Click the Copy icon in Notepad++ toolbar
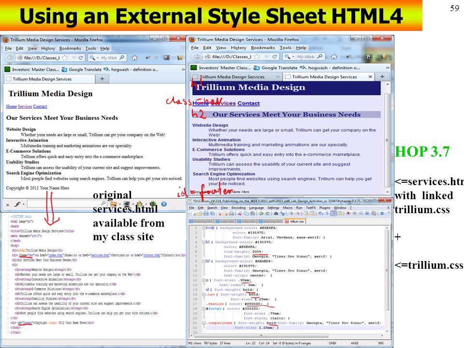464x348 pixels. pyautogui.click(x=246, y=213)
